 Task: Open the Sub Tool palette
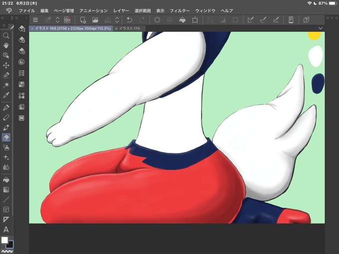tap(21, 28)
